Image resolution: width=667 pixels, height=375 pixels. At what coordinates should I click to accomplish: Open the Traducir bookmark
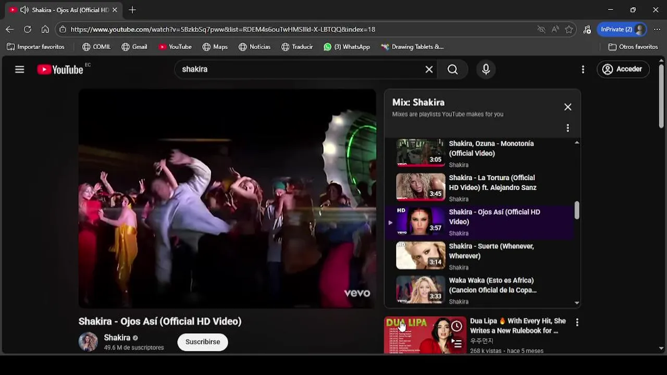(297, 47)
